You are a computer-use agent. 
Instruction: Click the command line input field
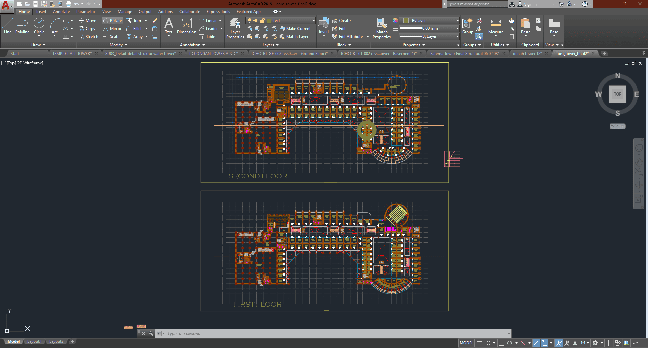(x=334, y=333)
